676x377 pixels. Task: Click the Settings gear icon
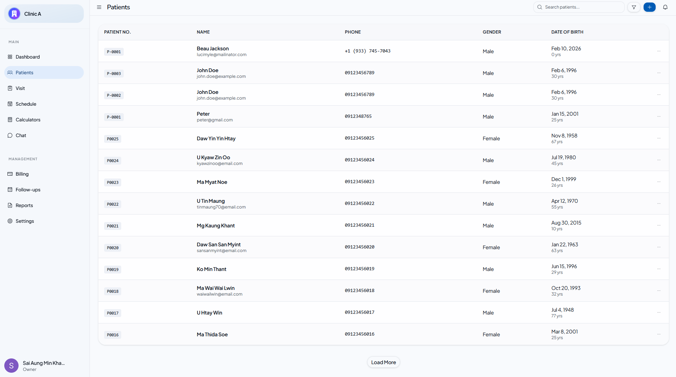click(10, 221)
